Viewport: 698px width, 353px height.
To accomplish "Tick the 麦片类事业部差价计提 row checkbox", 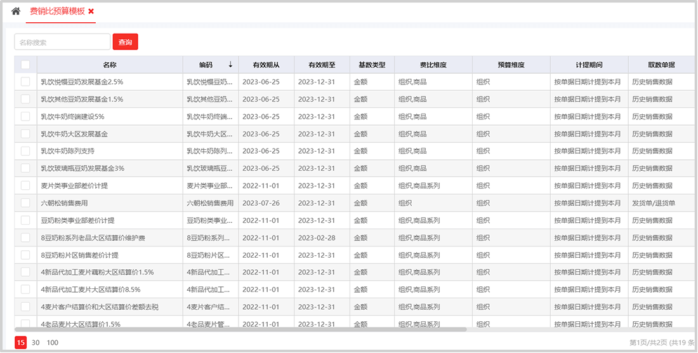I will coord(25,185).
